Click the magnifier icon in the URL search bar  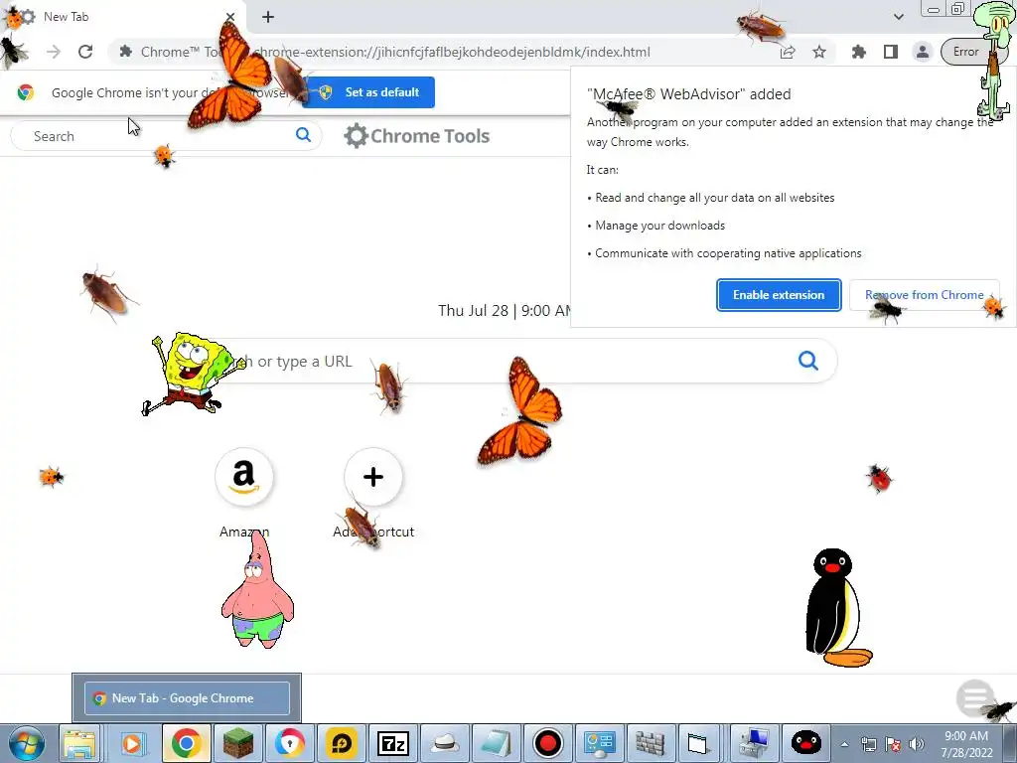point(808,360)
